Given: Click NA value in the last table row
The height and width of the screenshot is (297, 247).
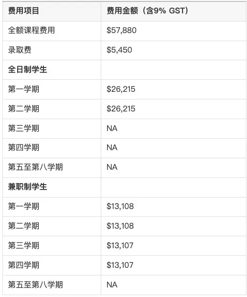Looking at the screenshot, I should coord(112,285).
